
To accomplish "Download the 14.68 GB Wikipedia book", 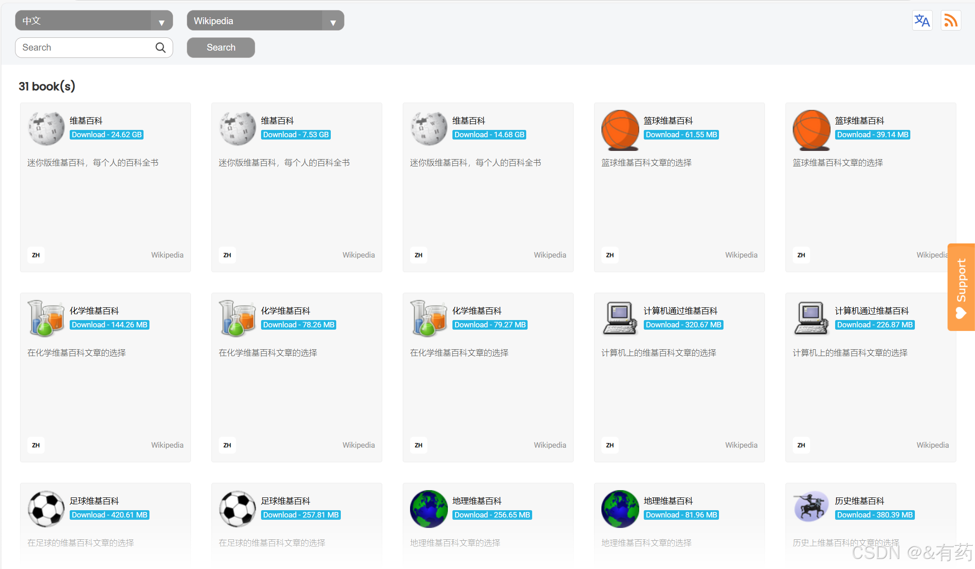I will (x=489, y=135).
